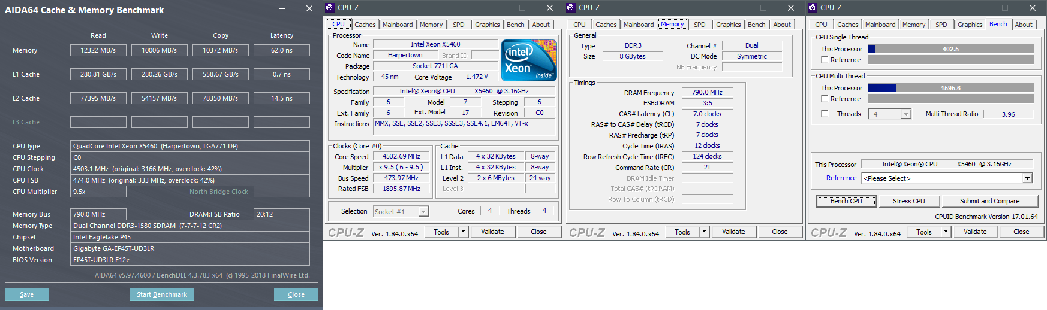The image size is (1047, 310).
Task: Switch to Caches tab in first CPU-Z window
Action: 365,25
